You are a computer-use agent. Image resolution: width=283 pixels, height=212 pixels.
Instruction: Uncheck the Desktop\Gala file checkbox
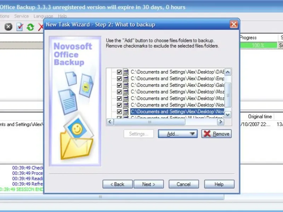[119, 85]
